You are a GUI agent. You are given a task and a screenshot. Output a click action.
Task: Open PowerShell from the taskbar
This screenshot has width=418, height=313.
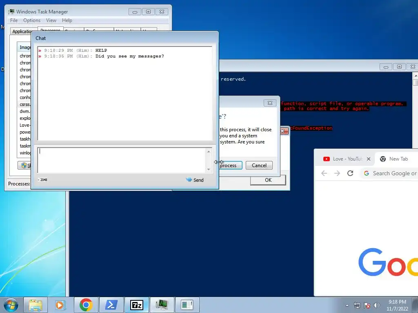[111, 305]
